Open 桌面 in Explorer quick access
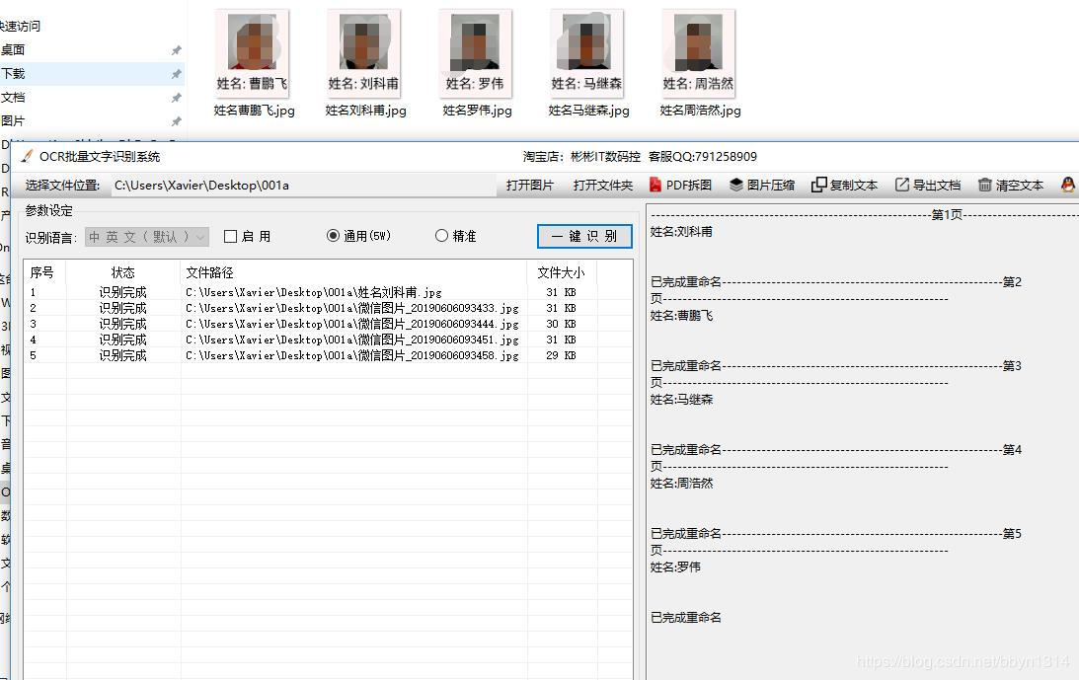The height and width of the screenshot is (680, 1079). click(x=13, y=50)
